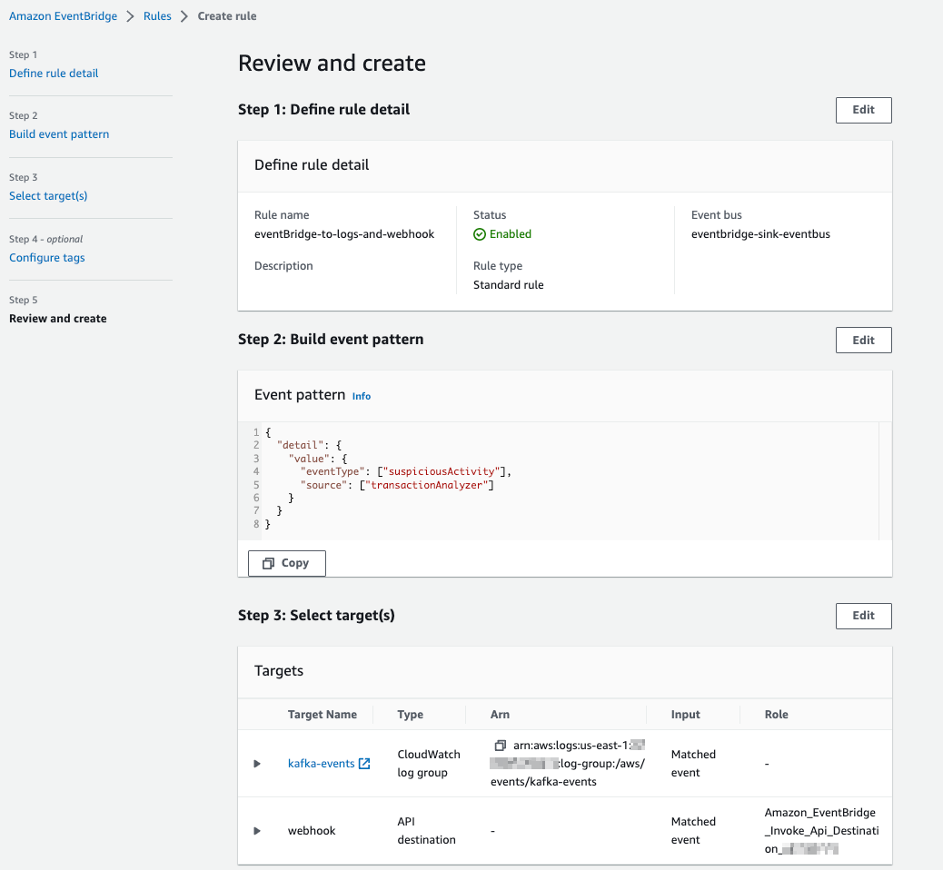Screen dimensions: 943x870
Task: Copy the event pattern JSON
Action: point(286,563)
